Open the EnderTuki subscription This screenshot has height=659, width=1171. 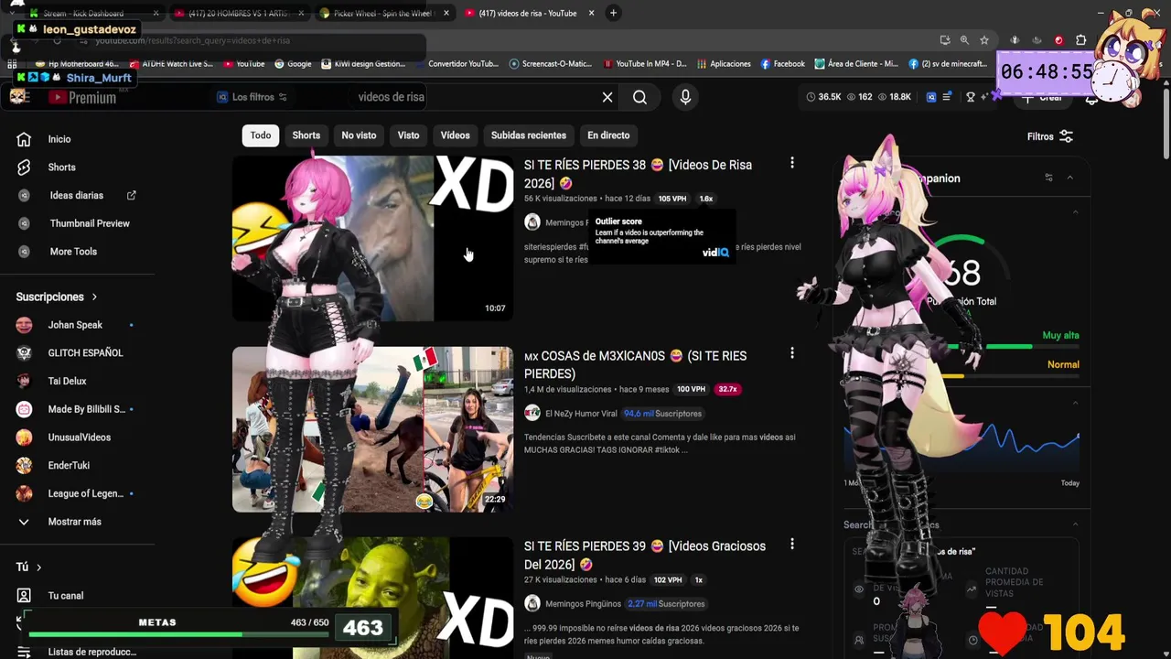[x=69, y=465]
